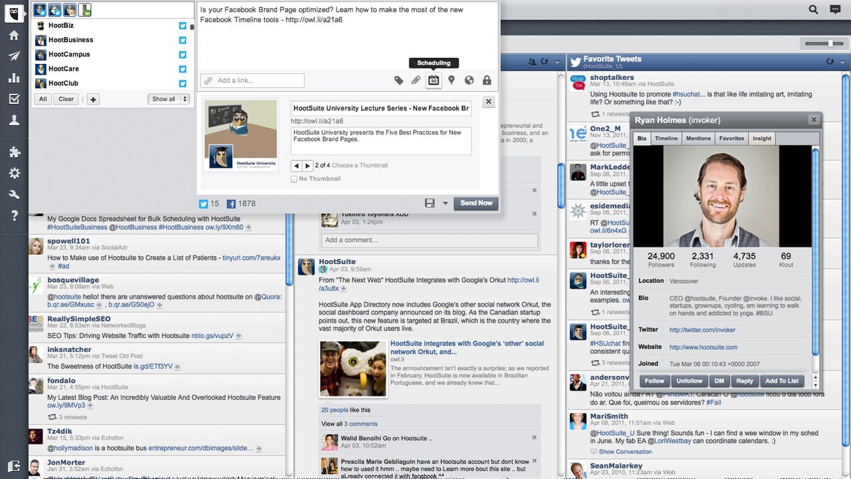Viewport: 851px width, 479px height.
Task: Open the Home streams sidebar icon
Action: click(x=13, y=35)
